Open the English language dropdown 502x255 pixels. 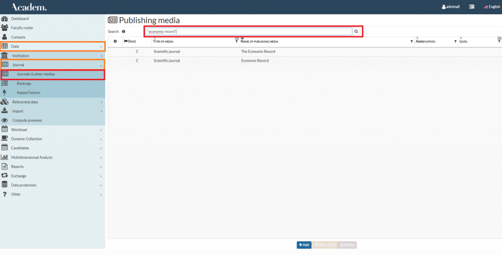point(491,7)
